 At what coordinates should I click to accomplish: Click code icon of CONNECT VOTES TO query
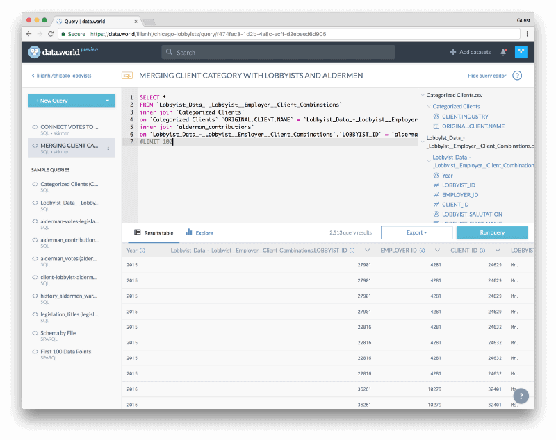tap(35, 127)
